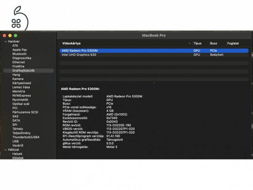Click EFI-illesztőprogram version 01.A1.190
253x190 pixels.
point(113,136)
